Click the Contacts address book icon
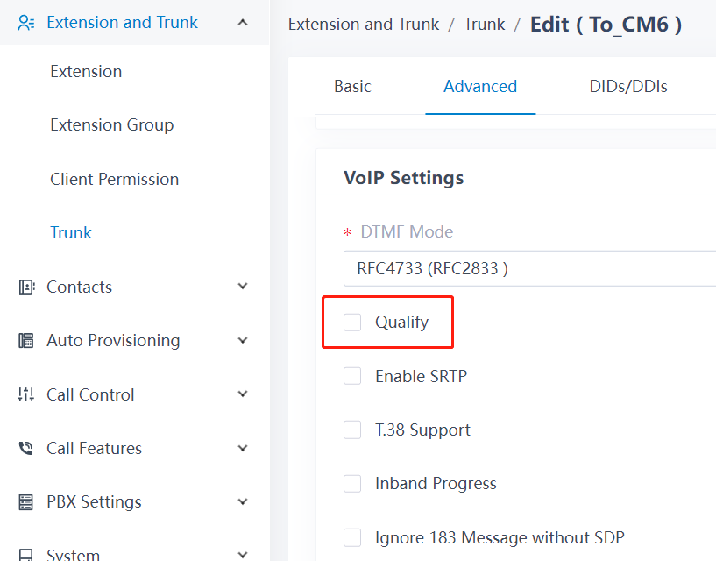Viewport: 716px width, 561px height. pos(26,287)
